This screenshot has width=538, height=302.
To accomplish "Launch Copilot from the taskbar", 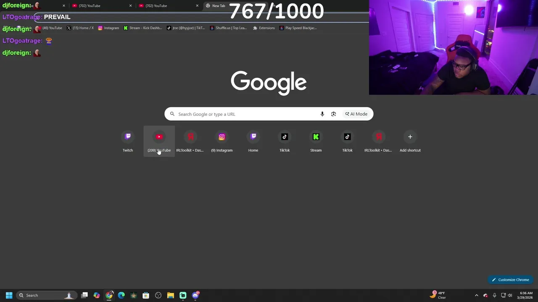I will coord(97,295).
